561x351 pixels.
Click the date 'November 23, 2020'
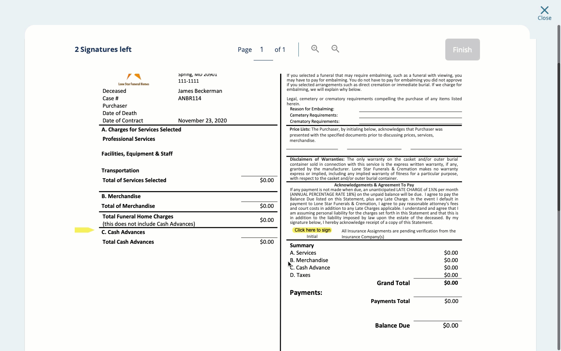tap(203, 121)
